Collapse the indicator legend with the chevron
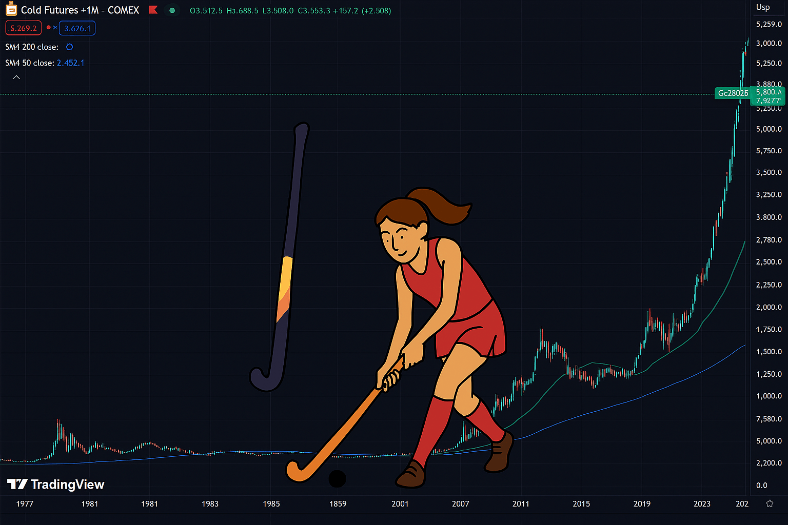 coord(16,77)
